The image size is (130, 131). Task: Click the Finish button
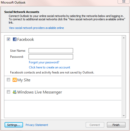point(116,125)
